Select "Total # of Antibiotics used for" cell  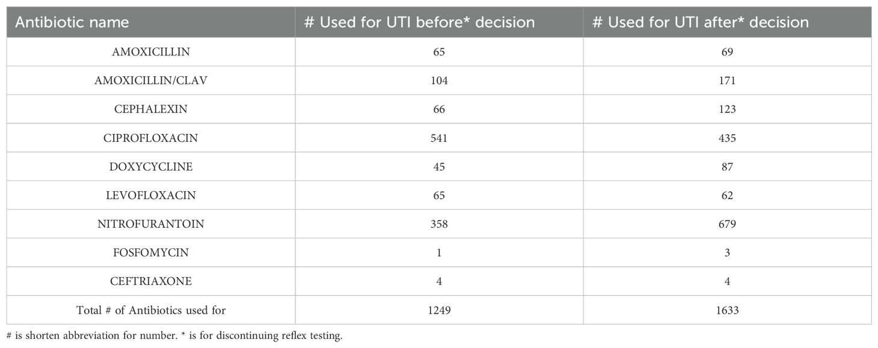point(151,310)
